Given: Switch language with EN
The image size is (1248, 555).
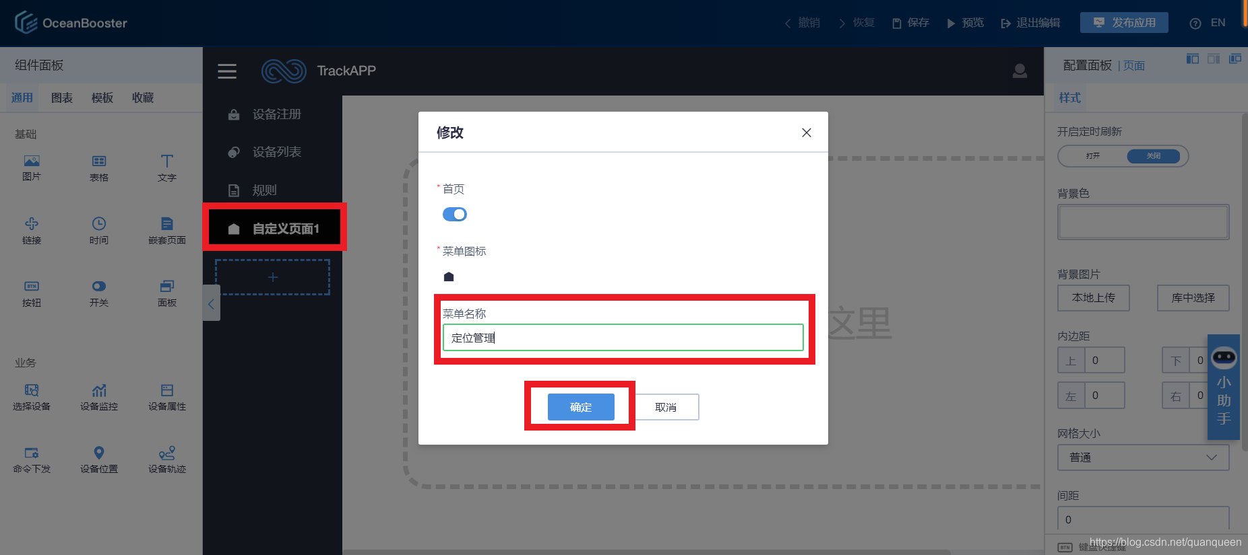Looking at the screenshot, I should [1218, 23].
